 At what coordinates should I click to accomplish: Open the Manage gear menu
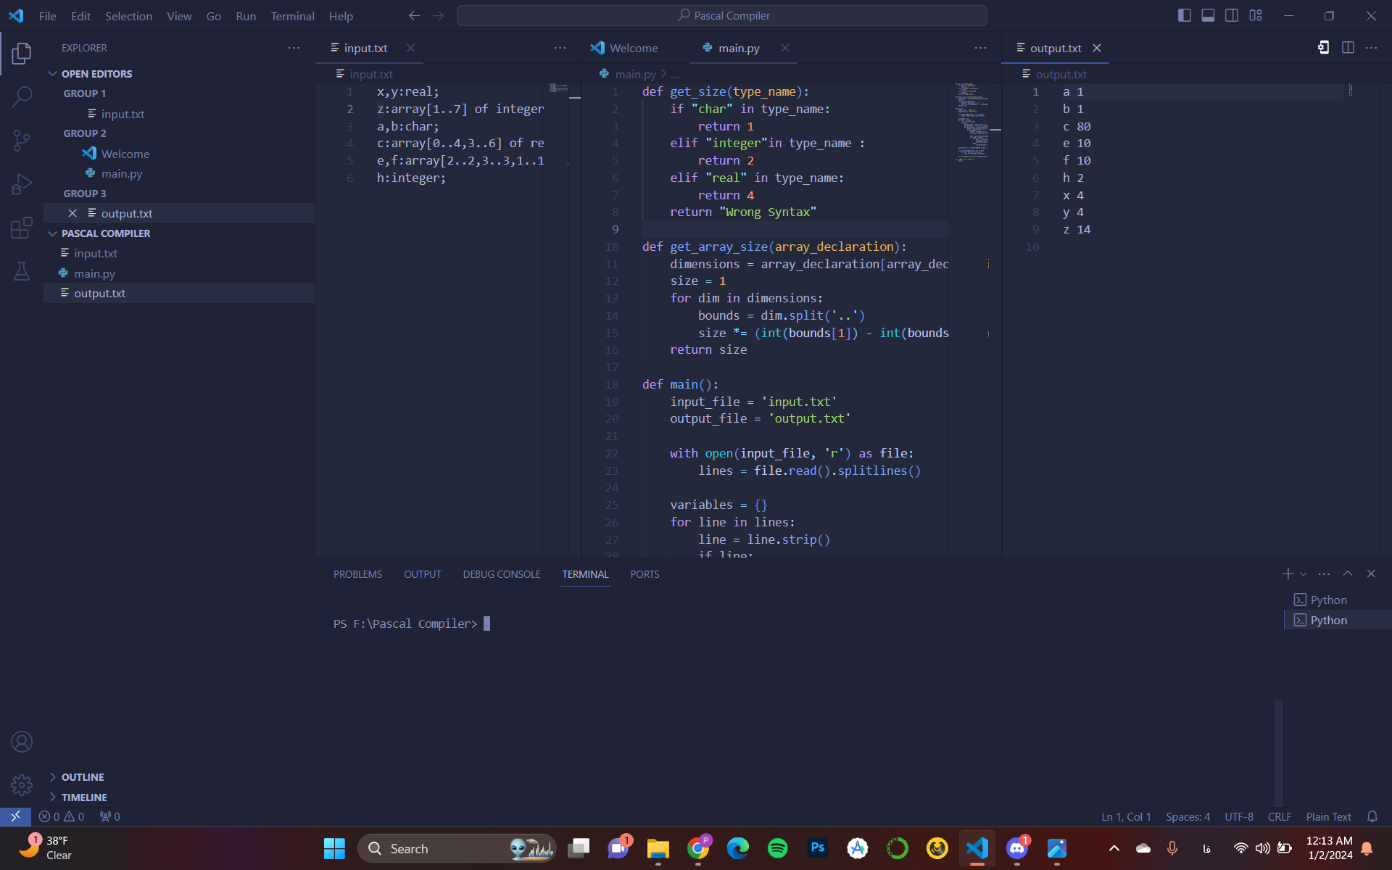coord(22,784)
